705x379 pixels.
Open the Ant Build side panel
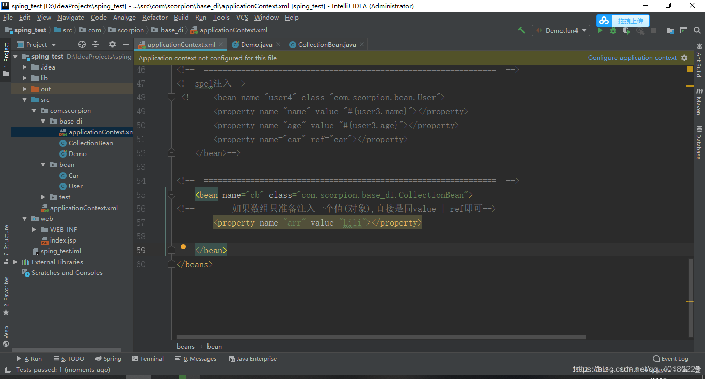699,60
